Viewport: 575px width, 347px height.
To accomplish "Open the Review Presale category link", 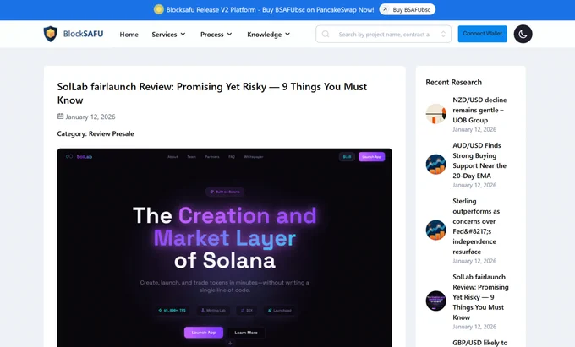I will (x=111, y=133).
